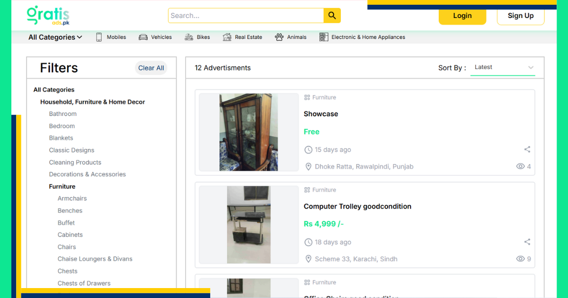Select Decorations & Accessories filter category
The width and height of the screenshot is (568, 298).
pyautogui.click(x=88, y=175)
